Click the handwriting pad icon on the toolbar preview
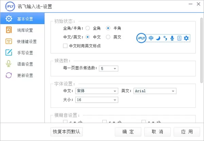Screen dimensions: 204x141 (x=179, y=38)
